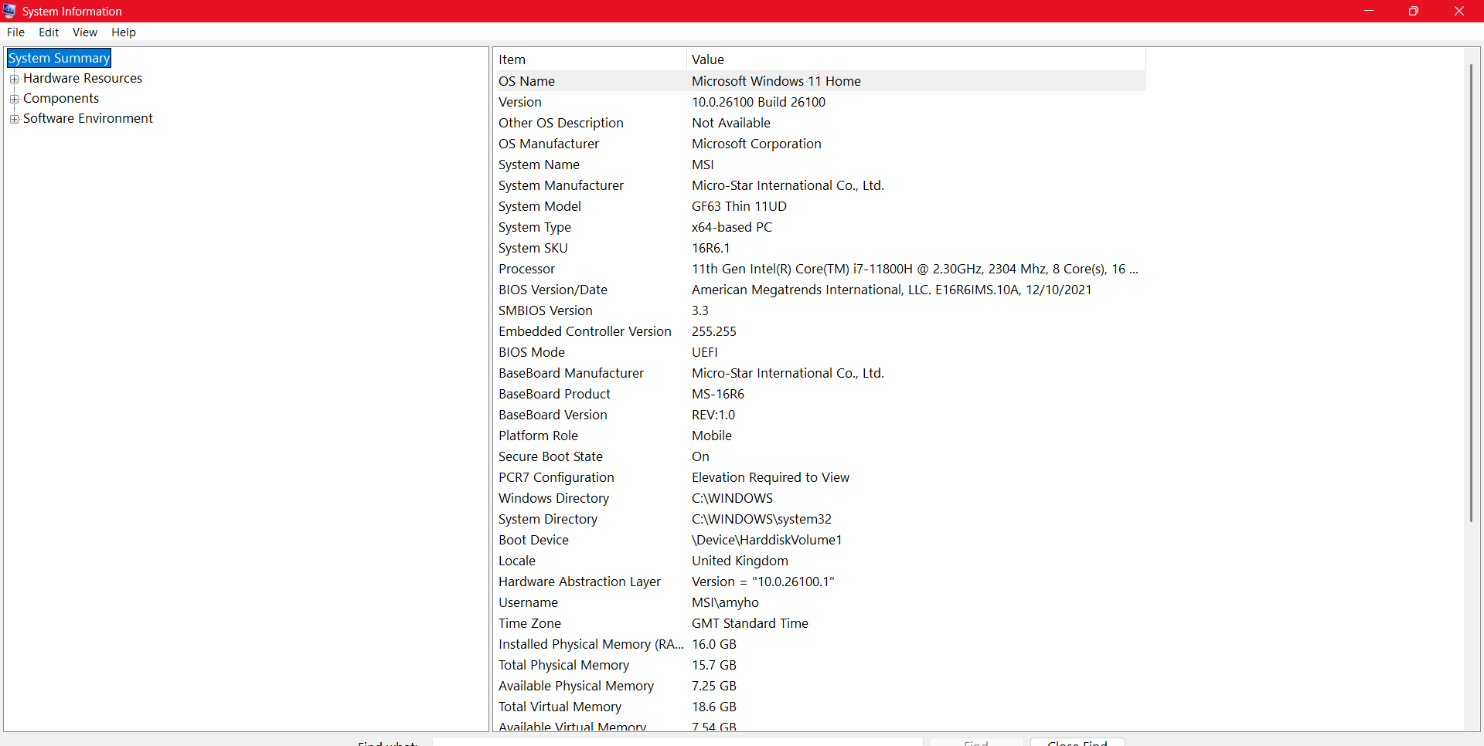Minimize the System Information window
Screen dimensions: 1484x746
coord(1369,11)
